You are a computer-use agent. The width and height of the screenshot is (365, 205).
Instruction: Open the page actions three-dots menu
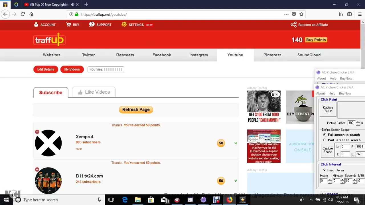(286, 14)
